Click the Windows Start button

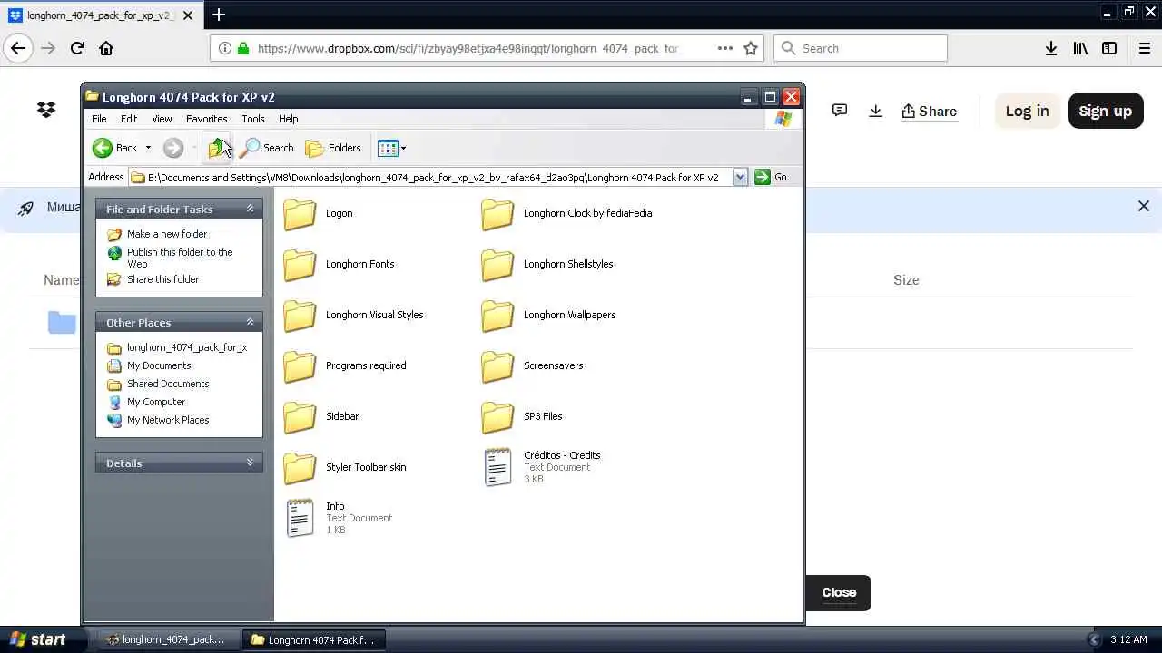click(x=38, y=639)
